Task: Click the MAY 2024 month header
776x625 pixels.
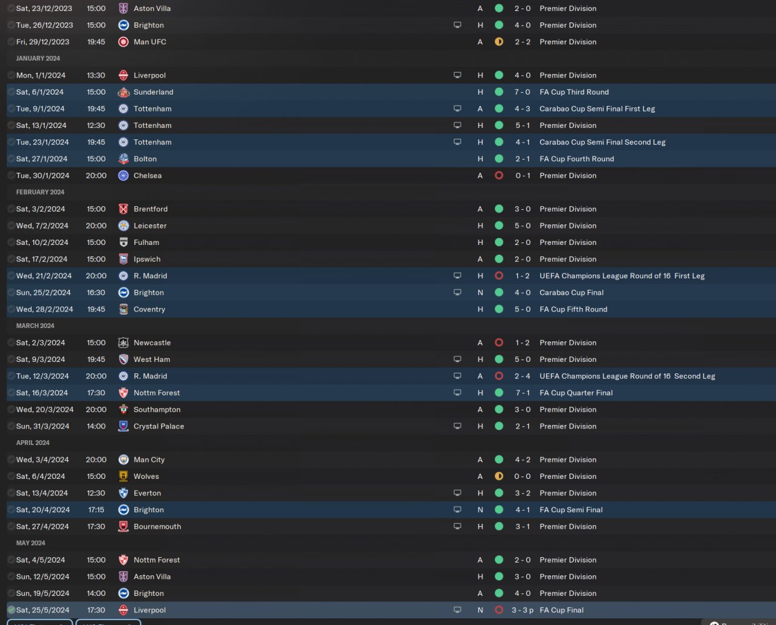Action: tap(30, 543)
